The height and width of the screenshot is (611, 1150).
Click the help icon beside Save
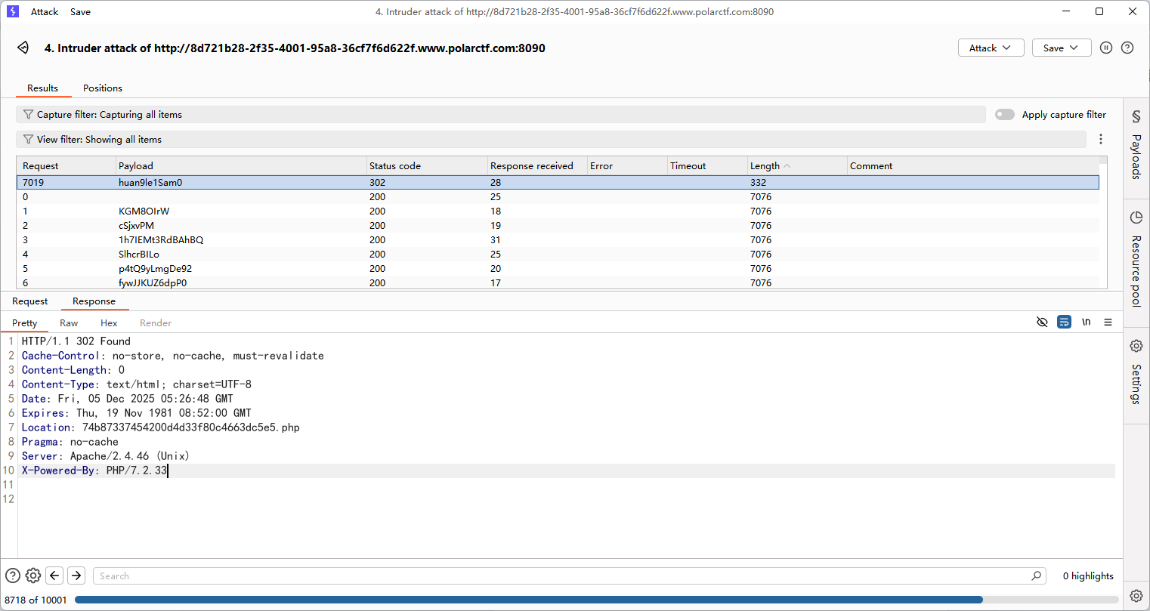tap(1127, 48)
